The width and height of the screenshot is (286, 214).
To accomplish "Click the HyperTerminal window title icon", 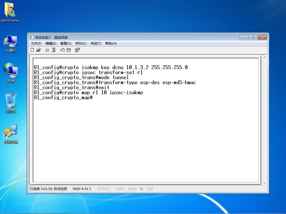I will [x=32, y=37].
